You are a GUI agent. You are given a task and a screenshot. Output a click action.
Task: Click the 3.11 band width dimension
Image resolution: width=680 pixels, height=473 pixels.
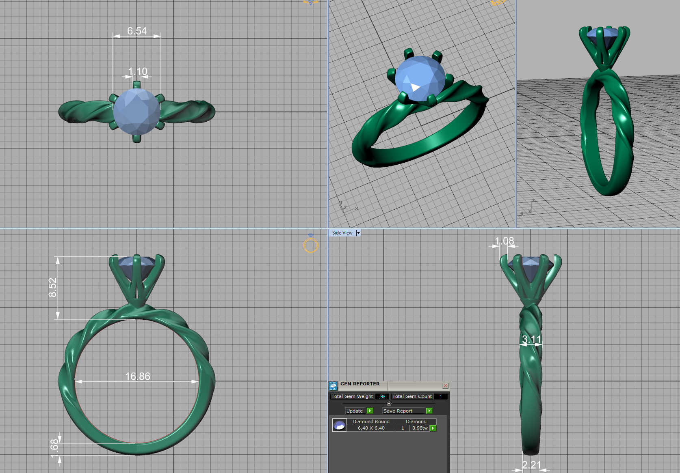point(532,339)
